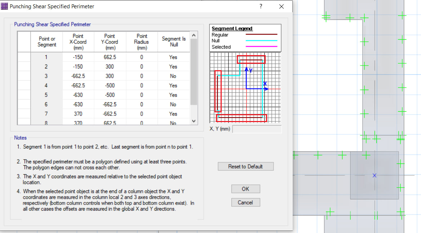This screenshot has height=233, width=421.
Task: Click Y-Coord 300 cell of point 2
Action: (110, 67)
